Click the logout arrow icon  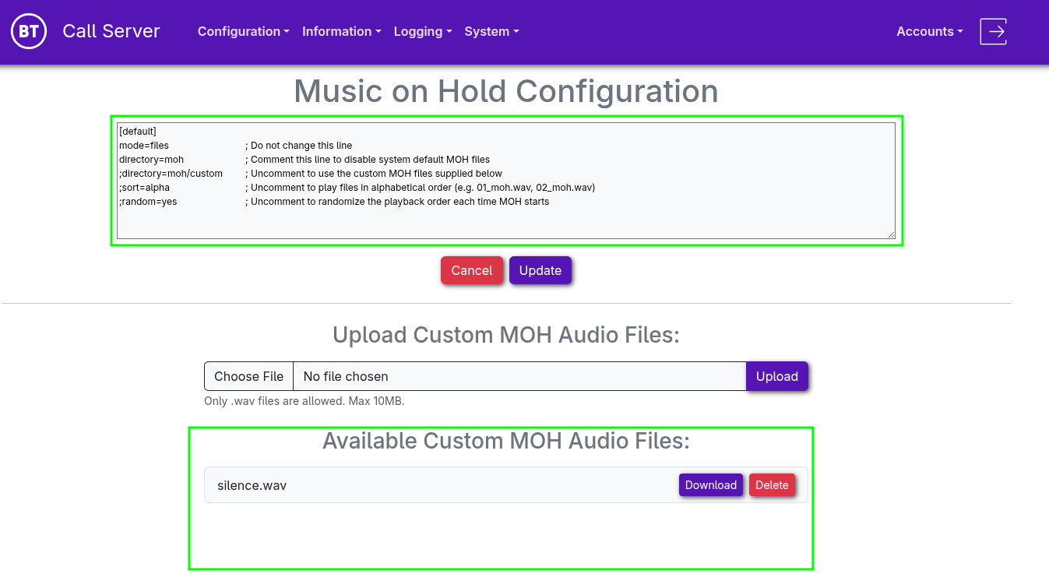993,31
